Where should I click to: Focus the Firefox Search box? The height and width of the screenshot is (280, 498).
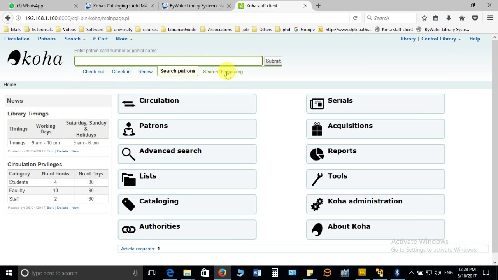391,18
